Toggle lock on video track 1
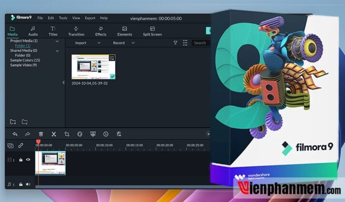Screen dimensions: 345x202 tap(20, 159)
